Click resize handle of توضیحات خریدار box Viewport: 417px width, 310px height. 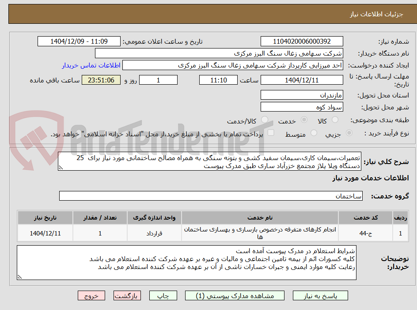click(19, 277)
